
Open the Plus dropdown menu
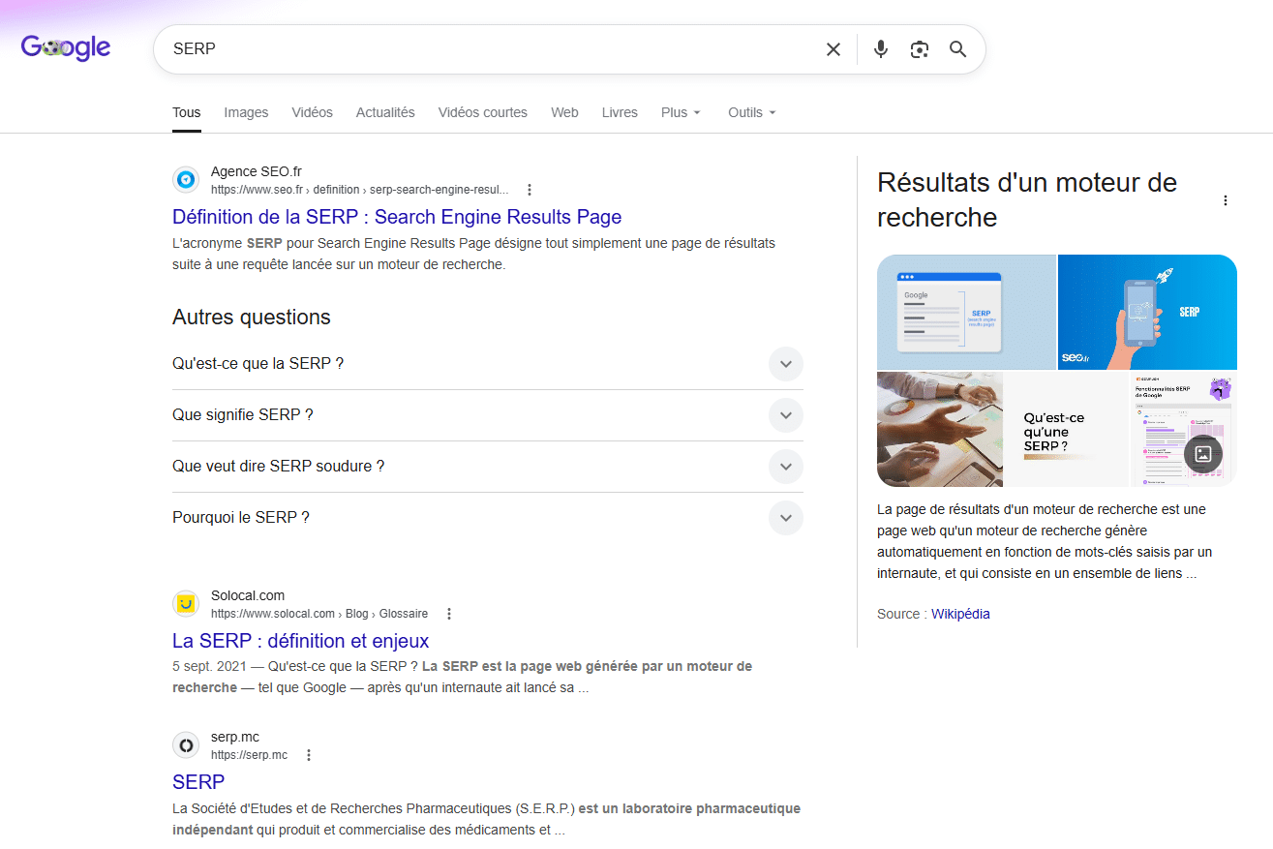681,112
